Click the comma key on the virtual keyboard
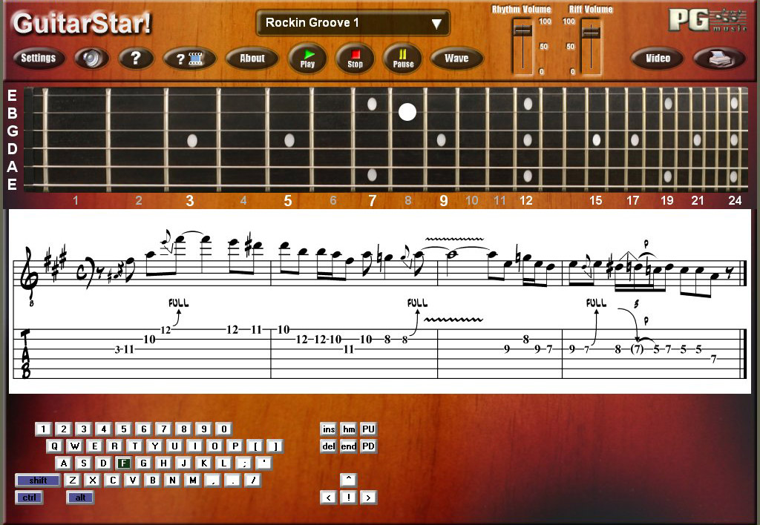 point(213,480)
